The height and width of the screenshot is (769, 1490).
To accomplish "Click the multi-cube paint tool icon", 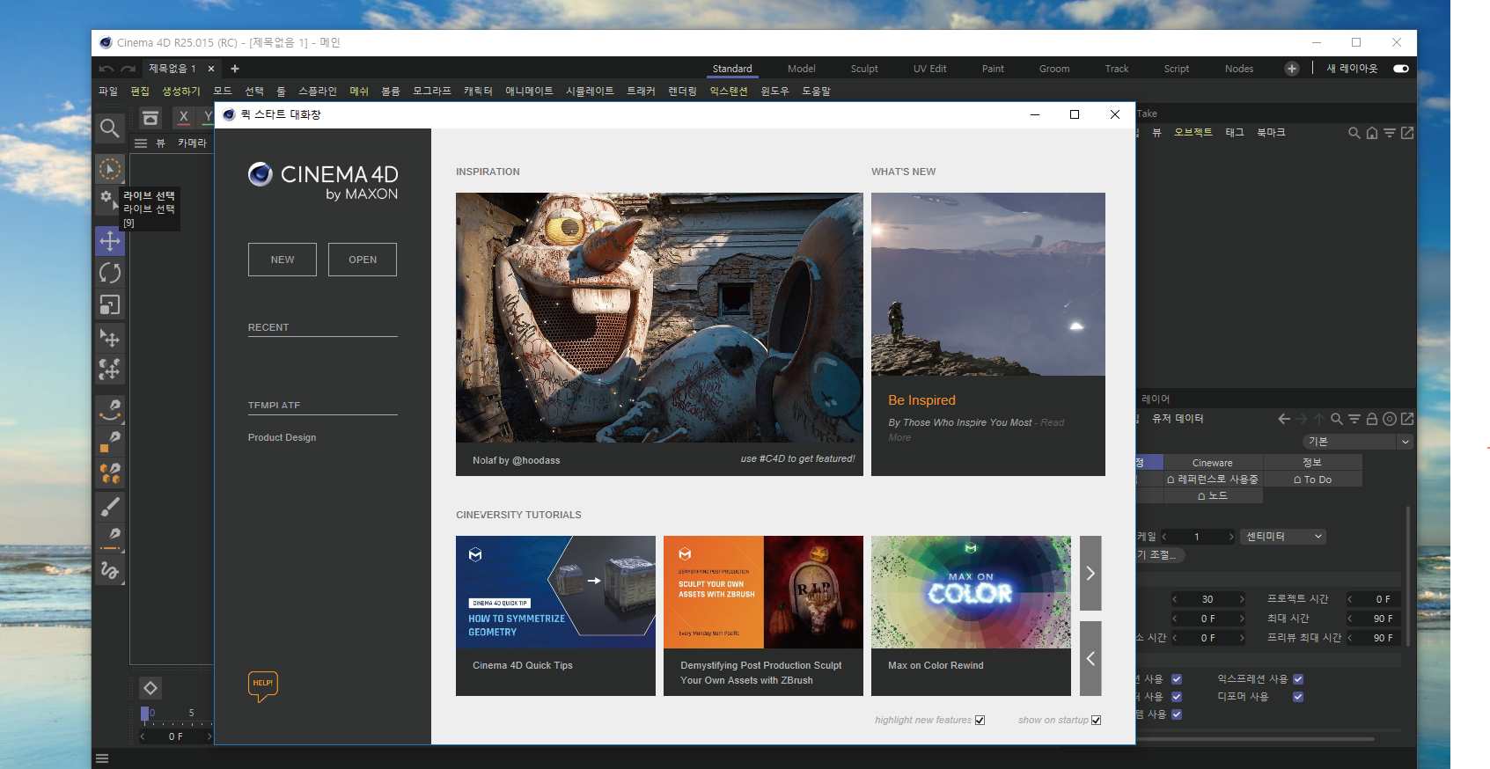I will click(109, 473).
